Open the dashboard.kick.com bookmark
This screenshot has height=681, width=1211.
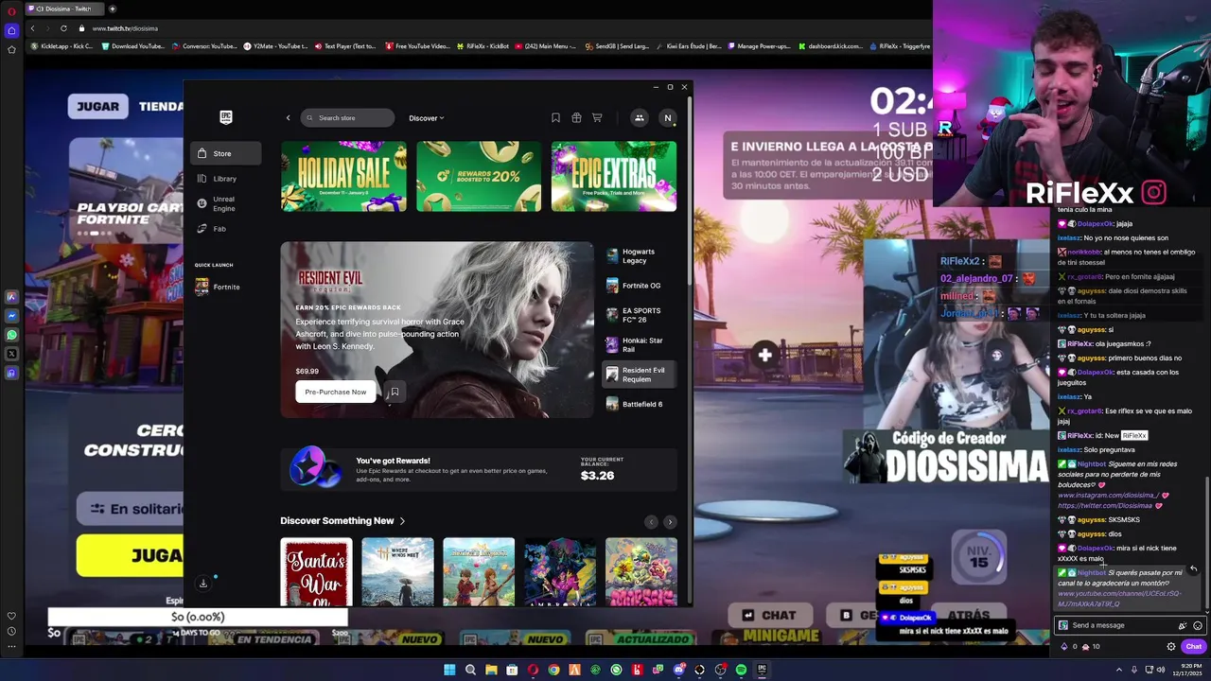tap(830, 45)
